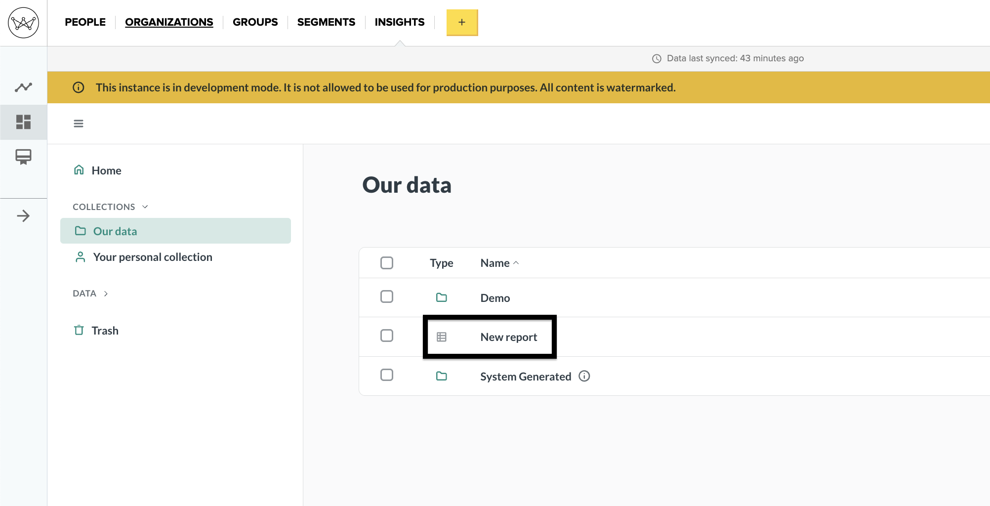Screen dimensions: 990x506
Task: Click the Our data page heading
Action: pos(407,185)
